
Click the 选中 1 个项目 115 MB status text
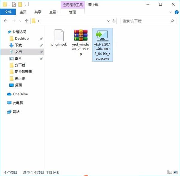click(41, 172)
